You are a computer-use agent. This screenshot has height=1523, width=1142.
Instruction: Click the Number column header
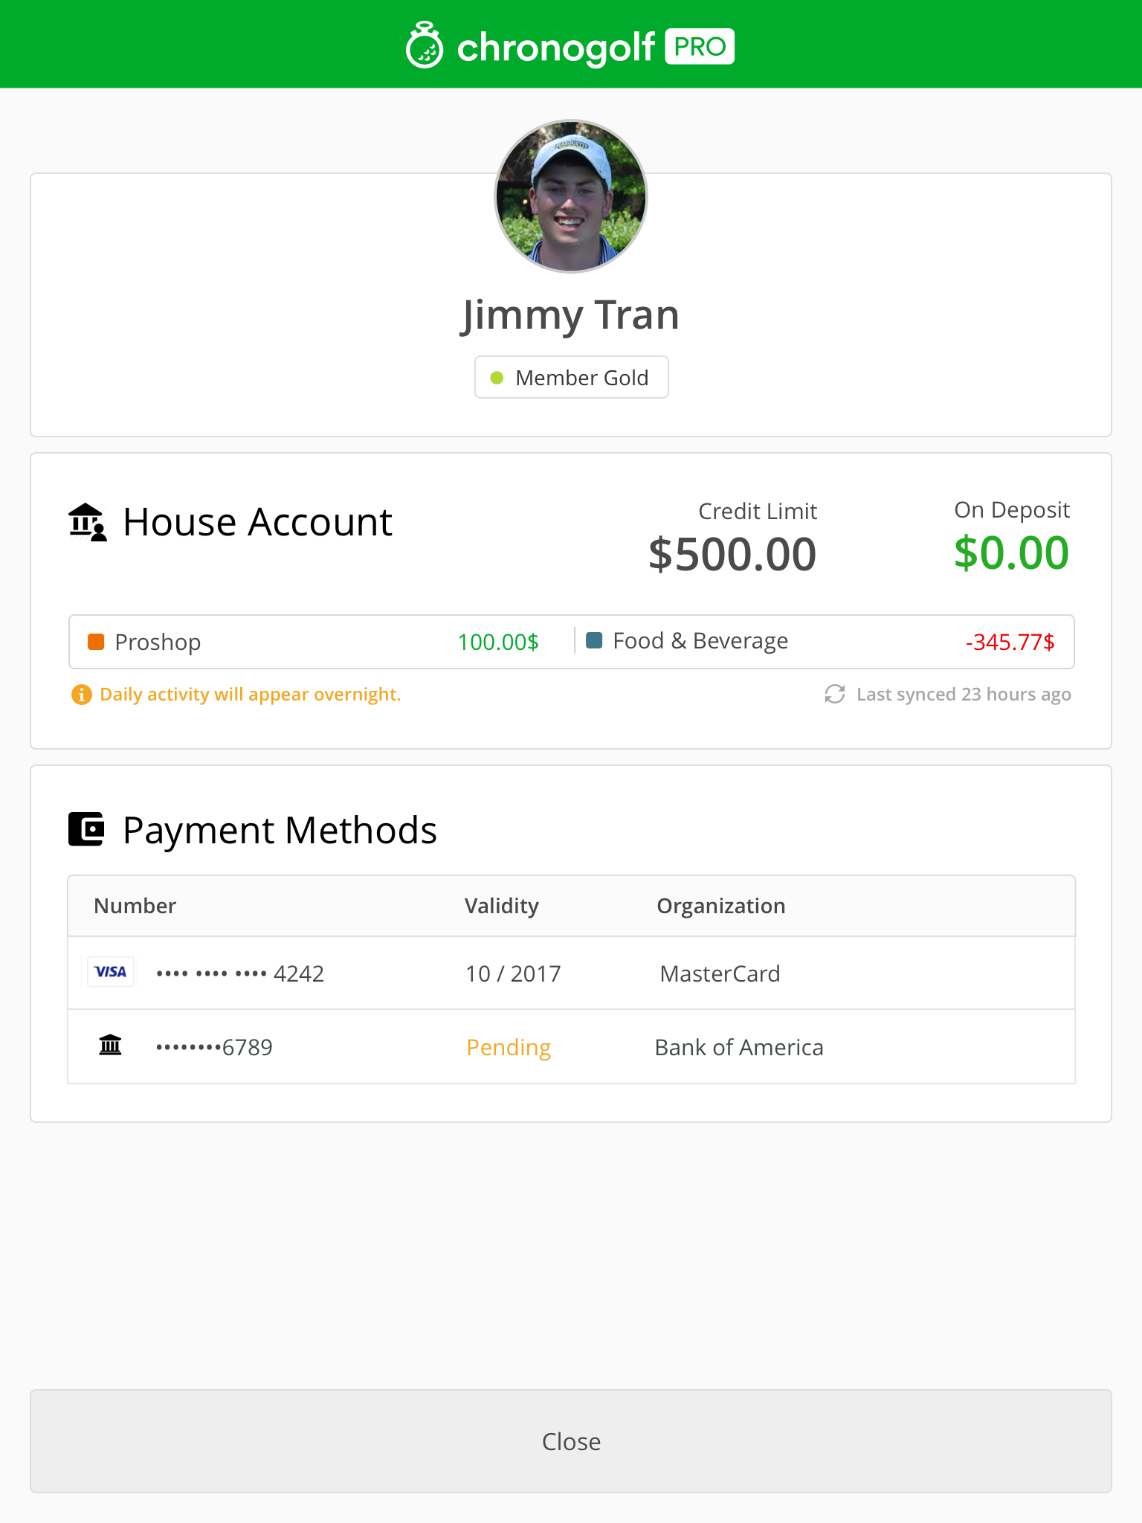[135, 906]
